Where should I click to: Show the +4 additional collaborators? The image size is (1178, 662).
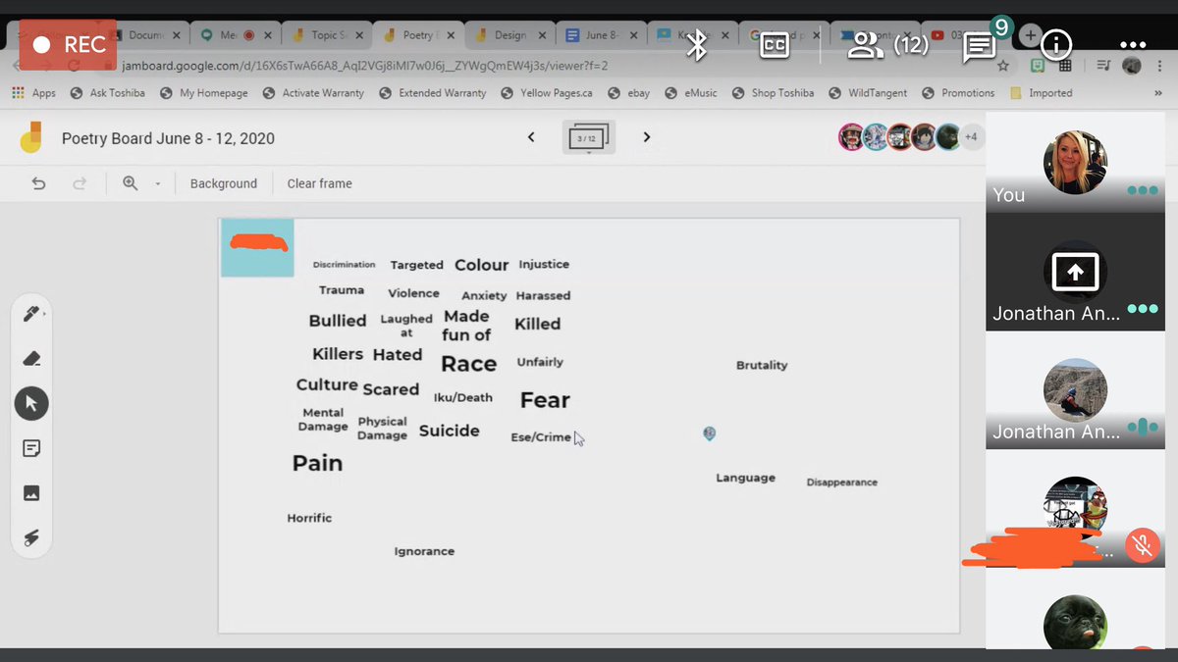tap(971, 137)
